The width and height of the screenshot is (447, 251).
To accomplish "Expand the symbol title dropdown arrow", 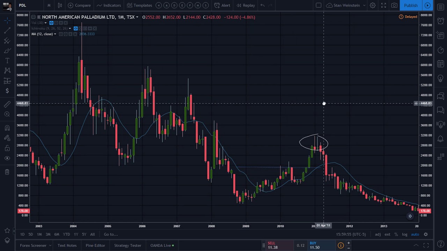I will tap(137, 17).
